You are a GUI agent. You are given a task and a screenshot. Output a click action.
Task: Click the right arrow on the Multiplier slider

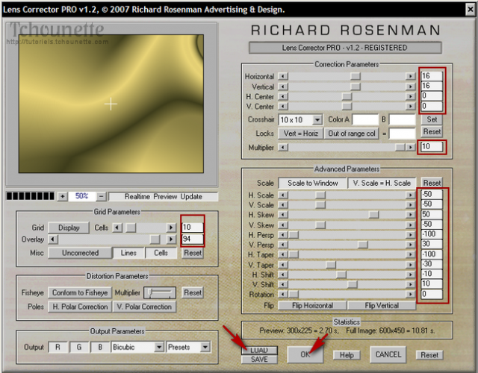coord(410,148)
